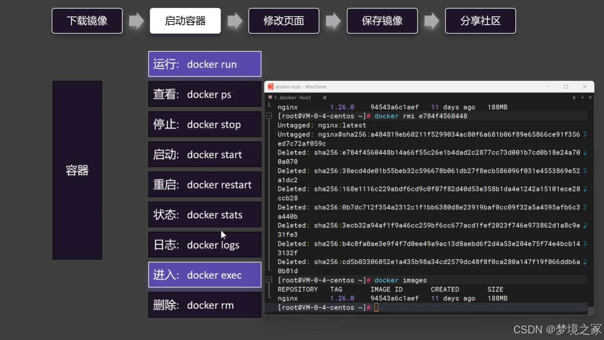Click the terminal prompt input line
604x340 pixels.
click(x=420, y=307)
